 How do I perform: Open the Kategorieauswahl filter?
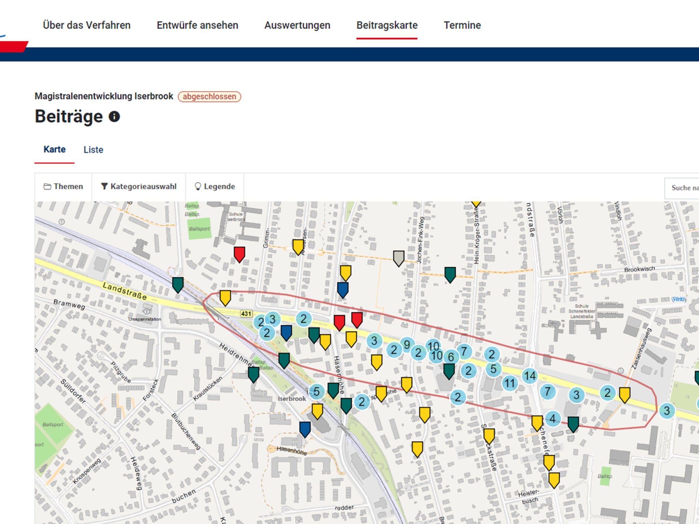pyautogui.click(x=139, y=187)
